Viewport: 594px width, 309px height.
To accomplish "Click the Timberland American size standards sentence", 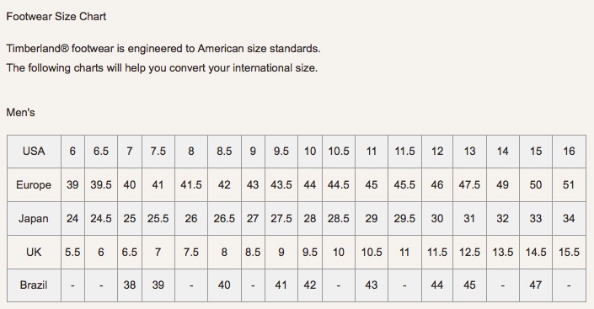I will [163, 49].
